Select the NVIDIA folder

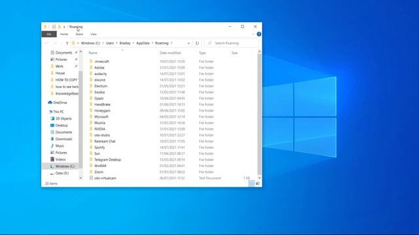[100, 129]
